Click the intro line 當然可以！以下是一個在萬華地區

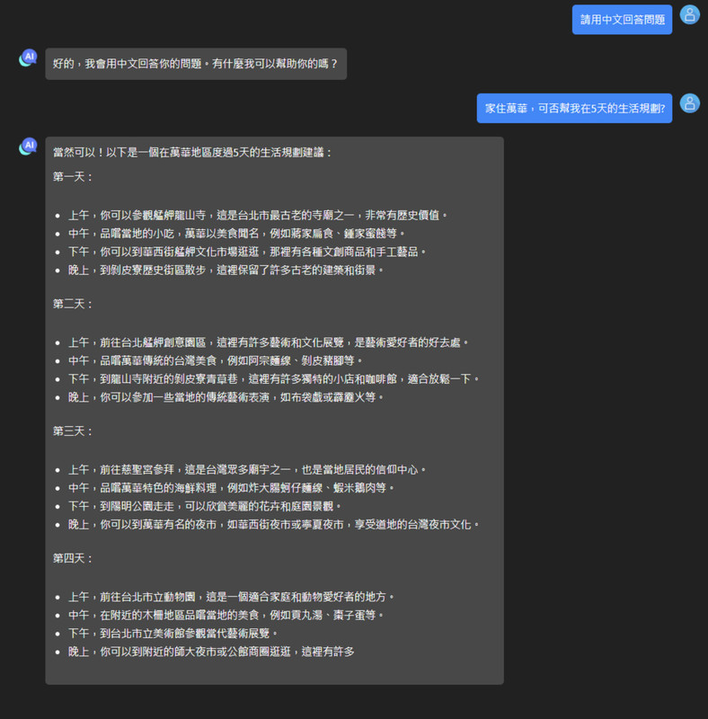pyautogui.click(x=192, y=153)
